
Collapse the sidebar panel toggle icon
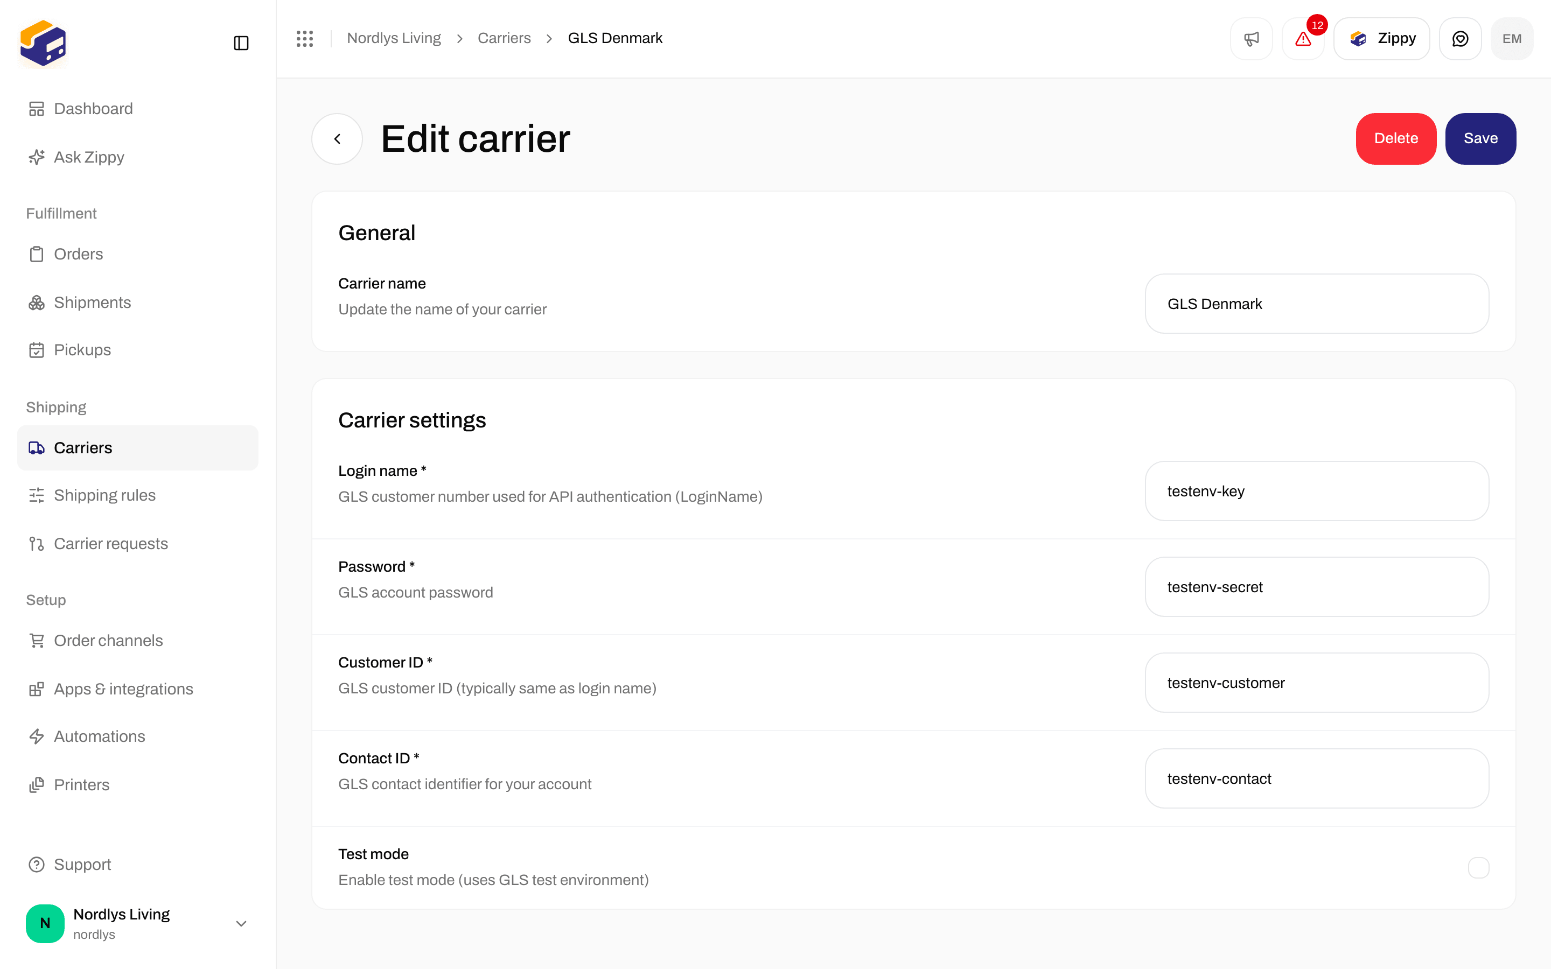[241, 43]
